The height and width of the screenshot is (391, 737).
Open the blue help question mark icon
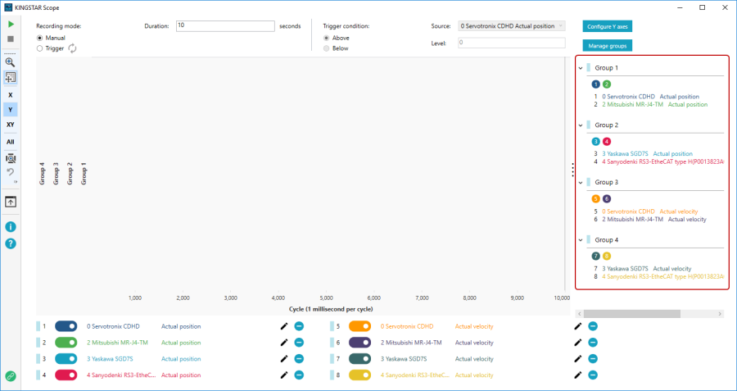11,243
